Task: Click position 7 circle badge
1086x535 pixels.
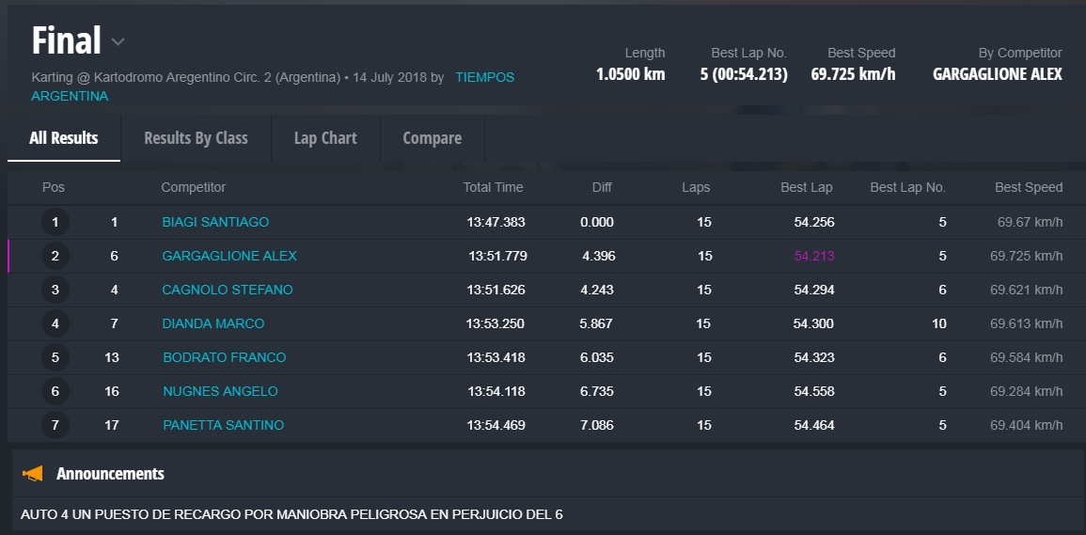Action: pyautogui.click(x=55, y=426)
